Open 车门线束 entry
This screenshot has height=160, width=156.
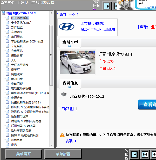[x=17, y=37]
